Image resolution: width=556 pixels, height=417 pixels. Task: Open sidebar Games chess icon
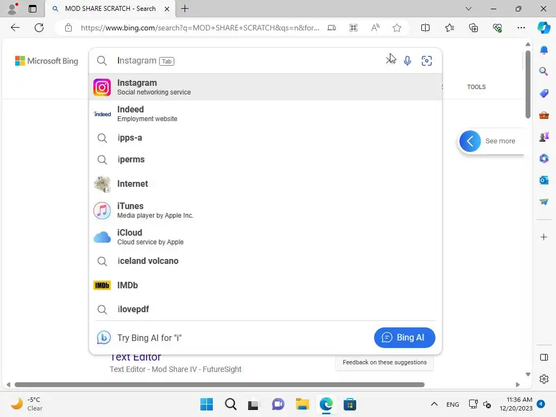click(544, 137)
